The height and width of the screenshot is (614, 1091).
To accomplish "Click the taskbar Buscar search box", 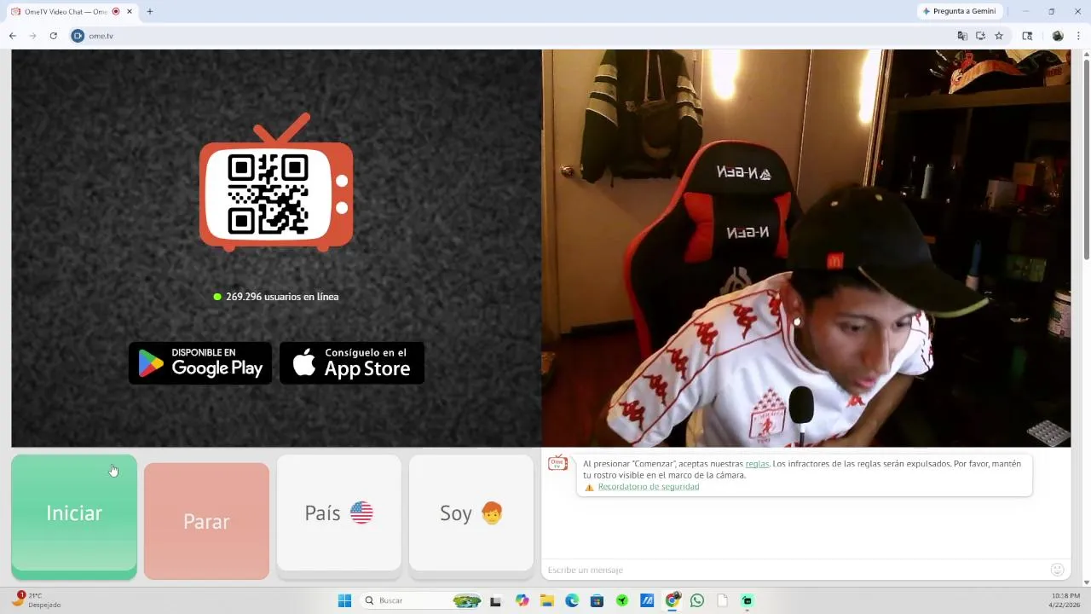I will (x=421, y=600).
